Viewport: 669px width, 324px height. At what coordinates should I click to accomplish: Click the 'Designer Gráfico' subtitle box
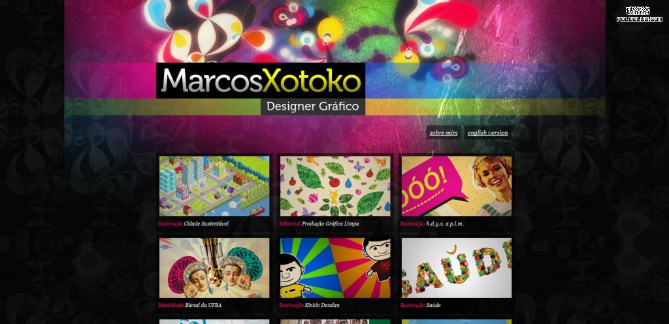pyautogui.click(x=313, y=106)
